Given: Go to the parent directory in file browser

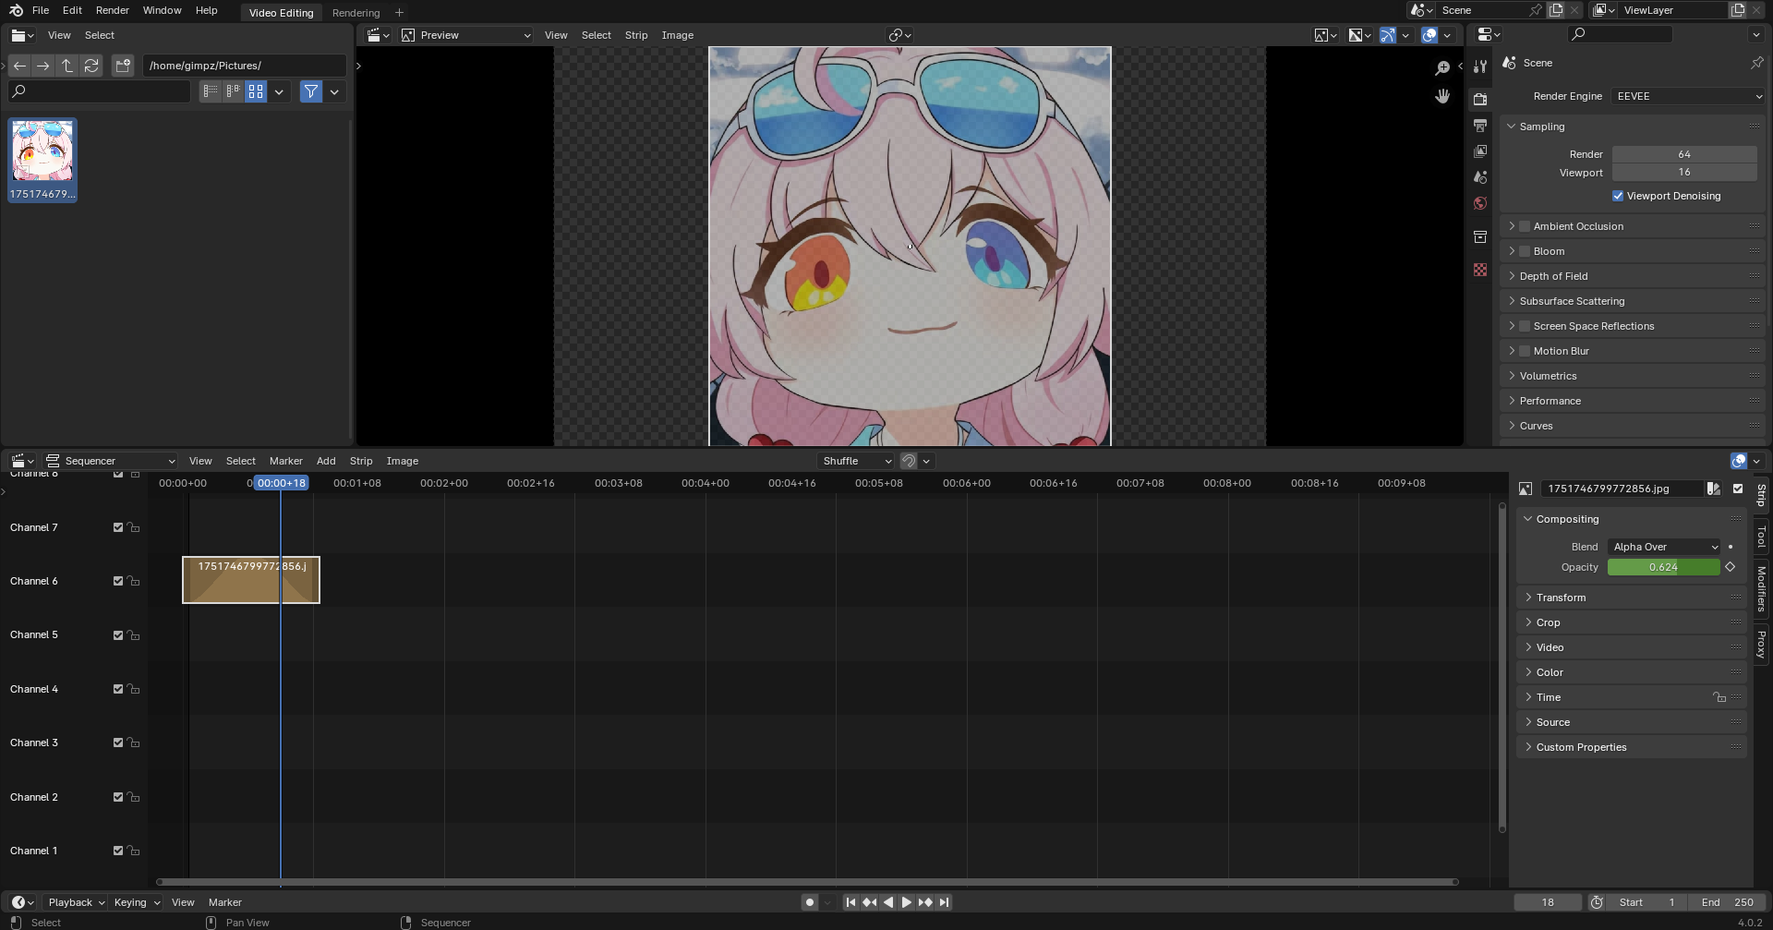Looking at the screenshot, I should coord(66,66).
